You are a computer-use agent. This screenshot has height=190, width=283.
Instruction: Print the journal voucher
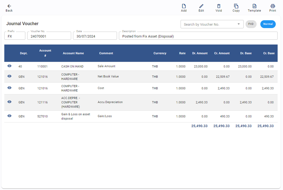click(x=272, y=6)
